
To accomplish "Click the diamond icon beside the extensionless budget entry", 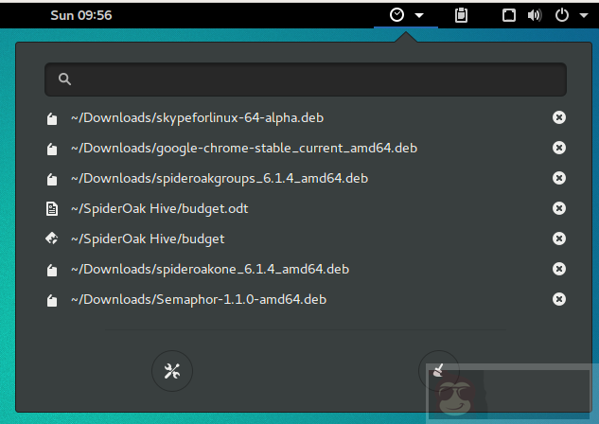I will [52, 238].
